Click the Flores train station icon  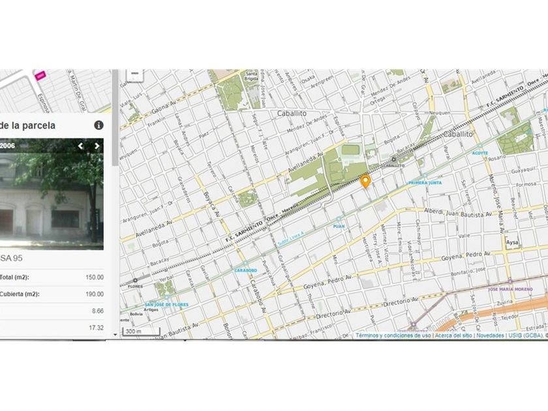pos(135,281)
